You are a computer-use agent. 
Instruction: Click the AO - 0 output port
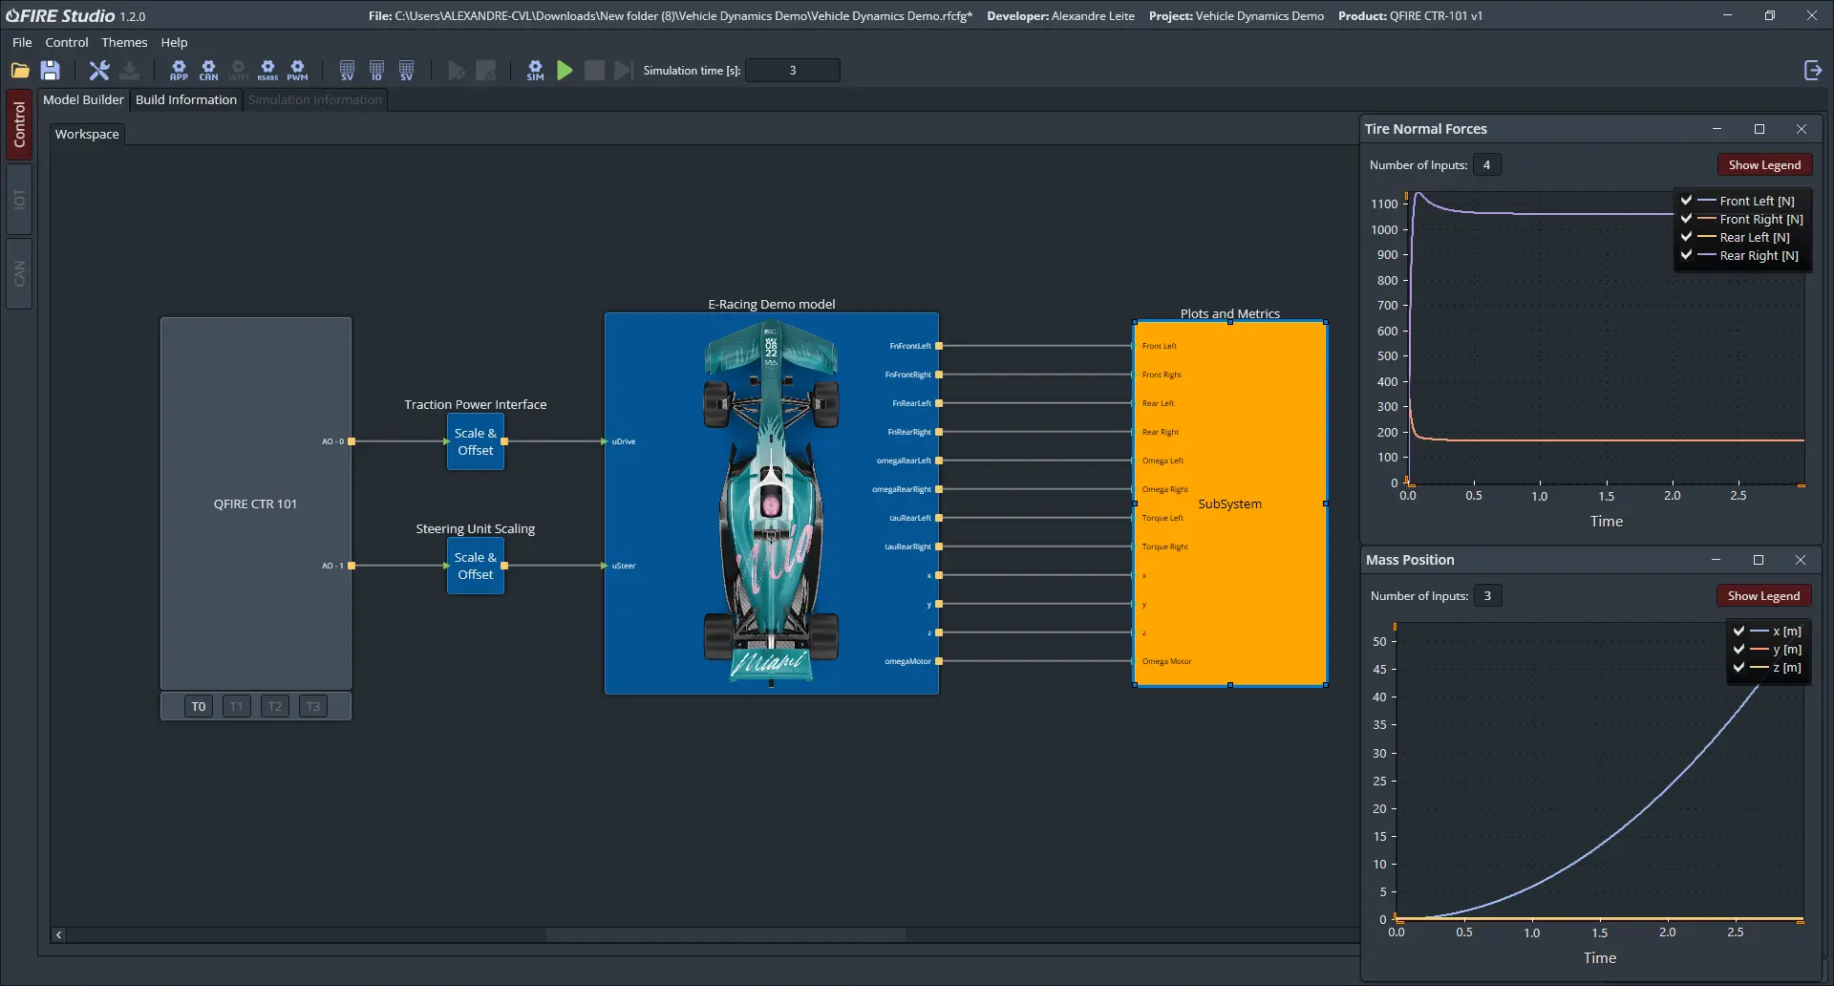click(352, 441)
